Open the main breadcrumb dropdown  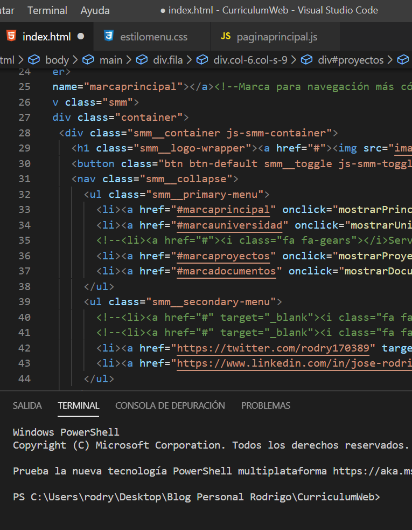pyautogui.click(x=110, y=60)
